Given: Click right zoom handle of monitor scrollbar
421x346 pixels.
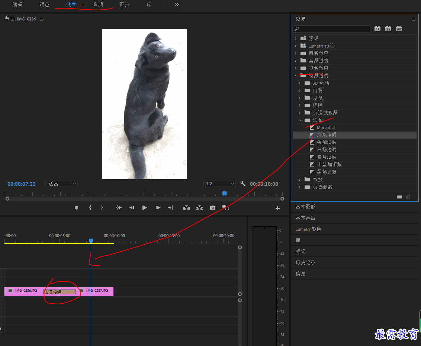Looking at the screenshot, I should coord(282,199).
